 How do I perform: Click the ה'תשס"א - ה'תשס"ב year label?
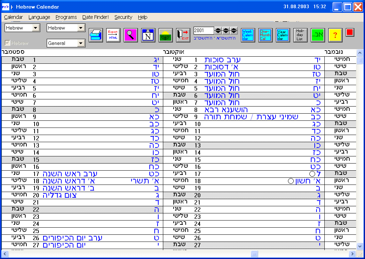click(214, 38)
